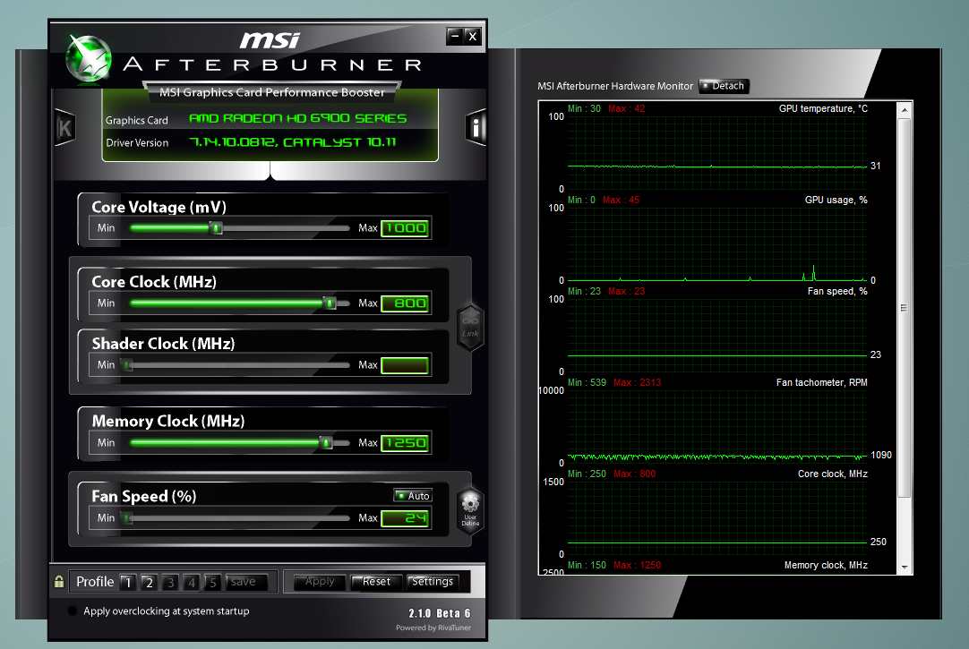Select profile slot 1
This screenshot has height=649, width=969.
128,582
